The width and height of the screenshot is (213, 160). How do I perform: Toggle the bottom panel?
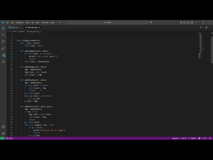(188, 22)
